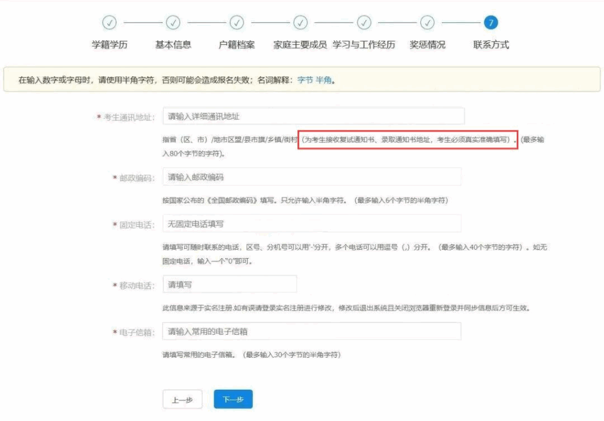Click the 户籍档案 step checkmark icon
This screenshot has height=421, width=604.
tap(237, 23)
